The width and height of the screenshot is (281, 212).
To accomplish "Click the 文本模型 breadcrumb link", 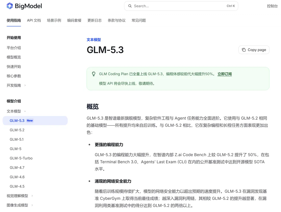I will tap(94, 40).
